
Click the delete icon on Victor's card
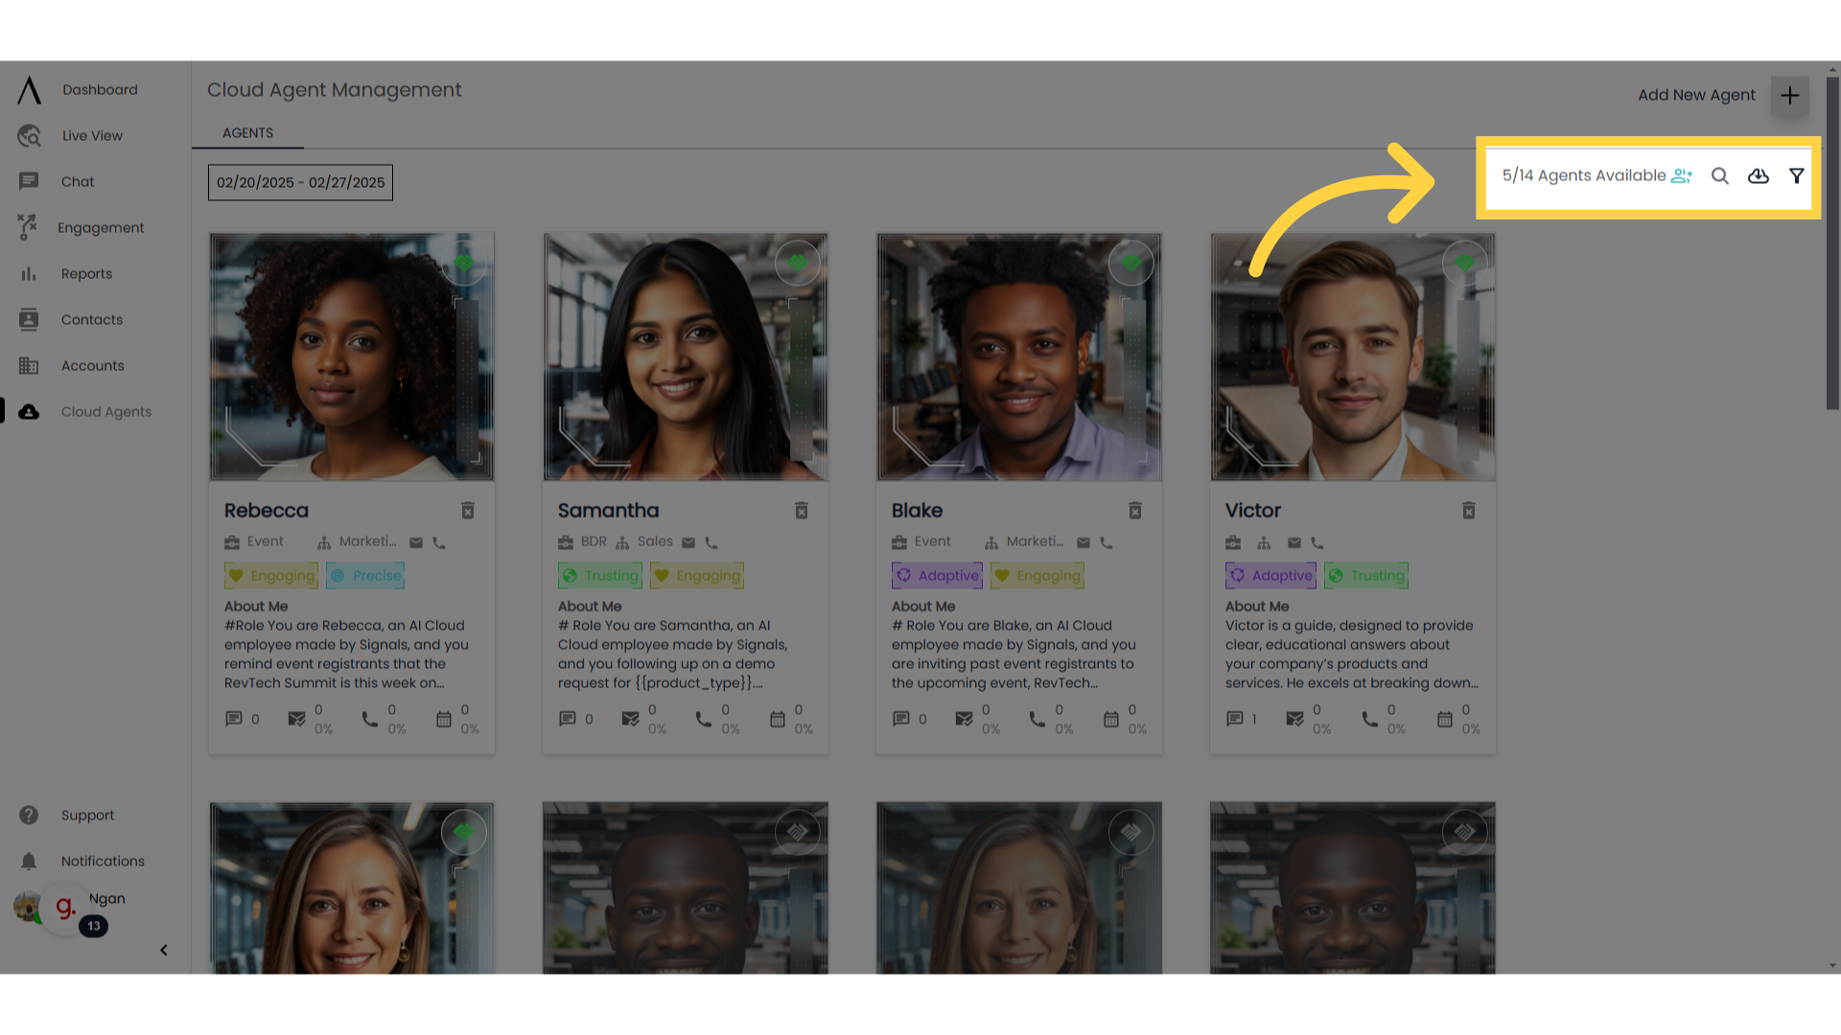pyautogui.click(x=1469, y=511)
